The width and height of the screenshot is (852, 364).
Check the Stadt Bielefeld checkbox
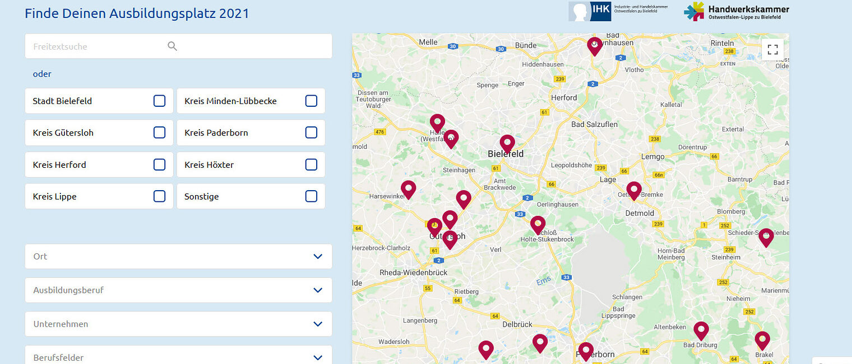coord(159,101)
